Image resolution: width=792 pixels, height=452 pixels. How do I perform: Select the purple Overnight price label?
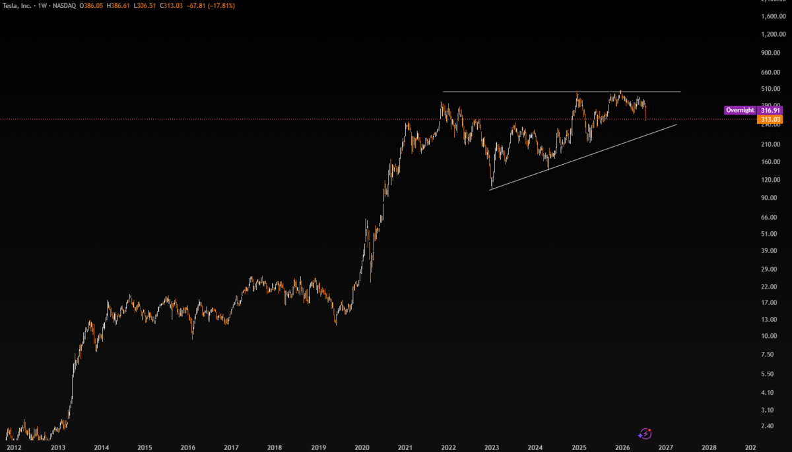pyautogui.click(x=740, y=110)
